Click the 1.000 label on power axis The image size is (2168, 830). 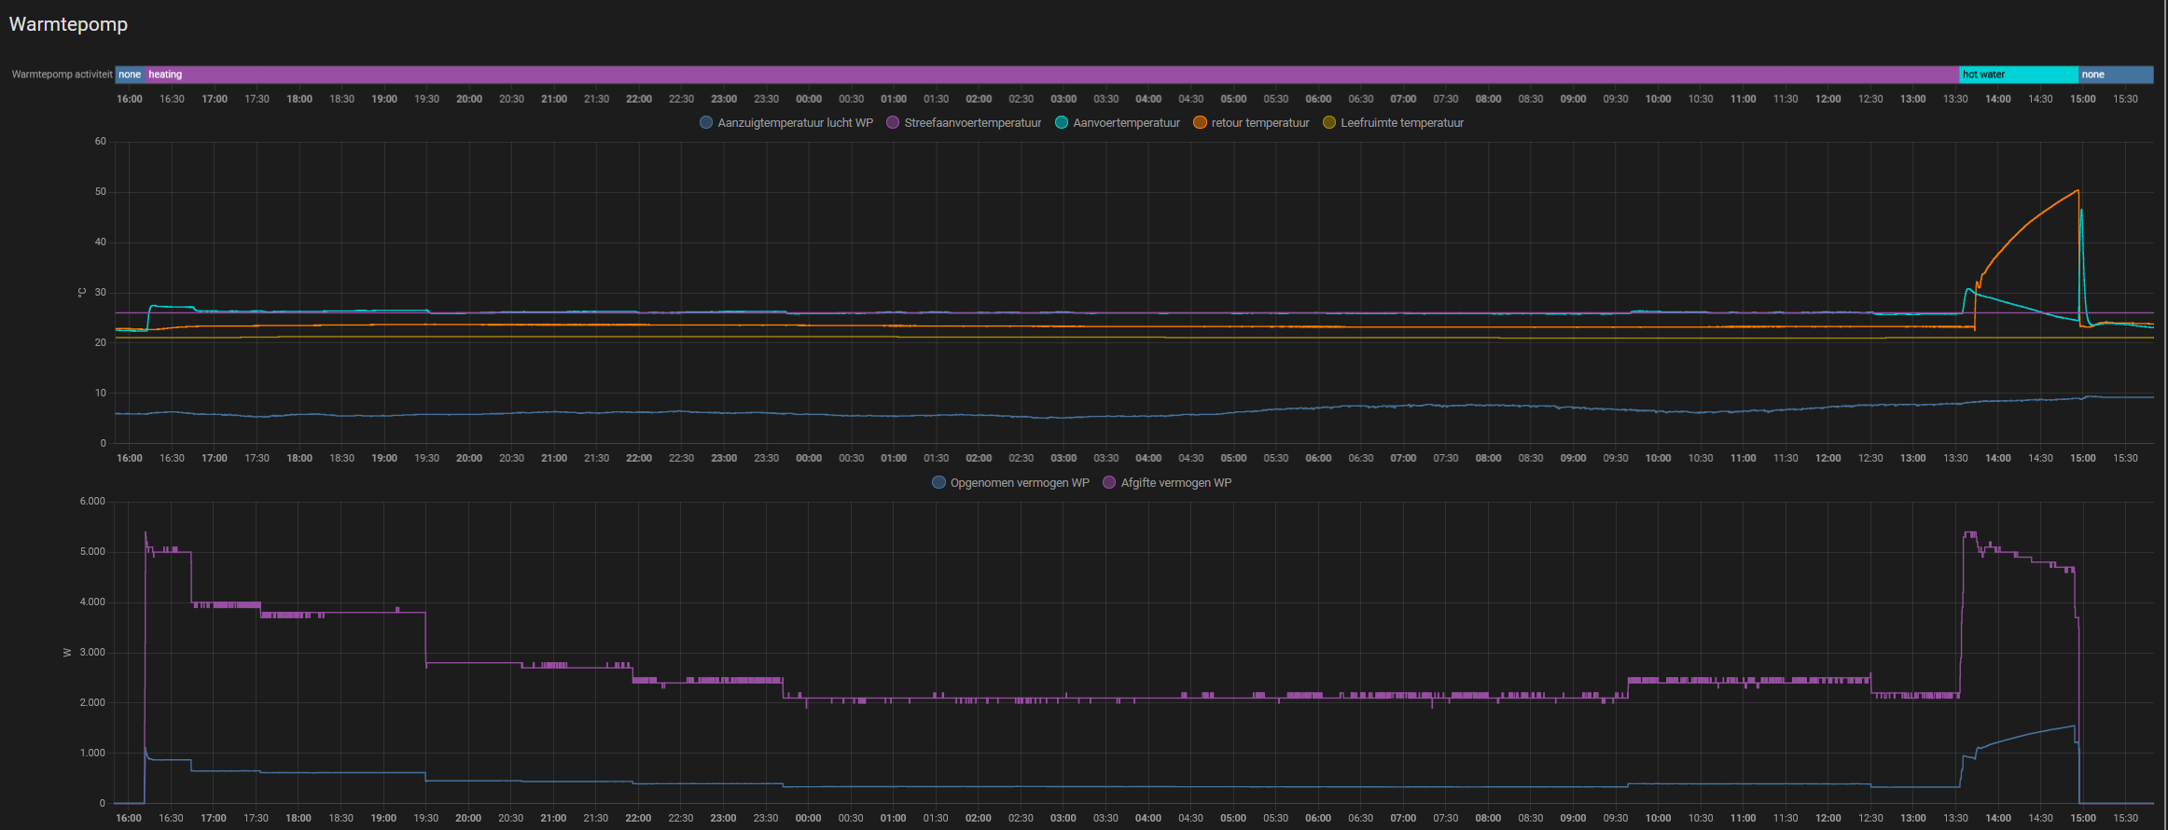click(x=93, y=754)
